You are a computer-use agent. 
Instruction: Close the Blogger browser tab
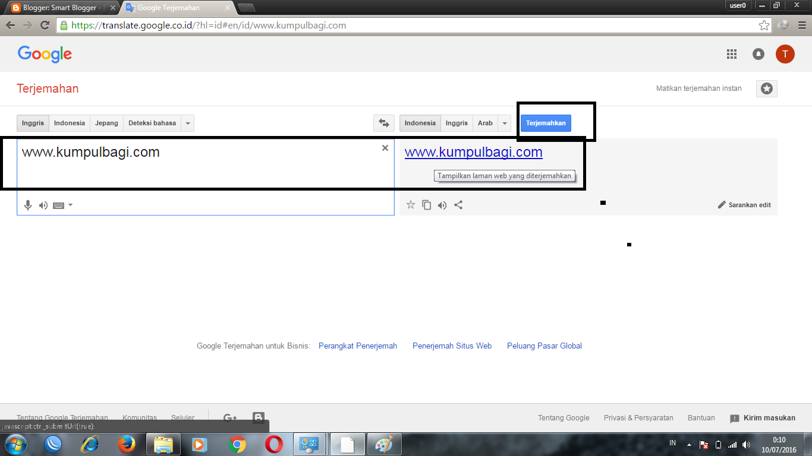pyautogui.click(x=113, y=8)
